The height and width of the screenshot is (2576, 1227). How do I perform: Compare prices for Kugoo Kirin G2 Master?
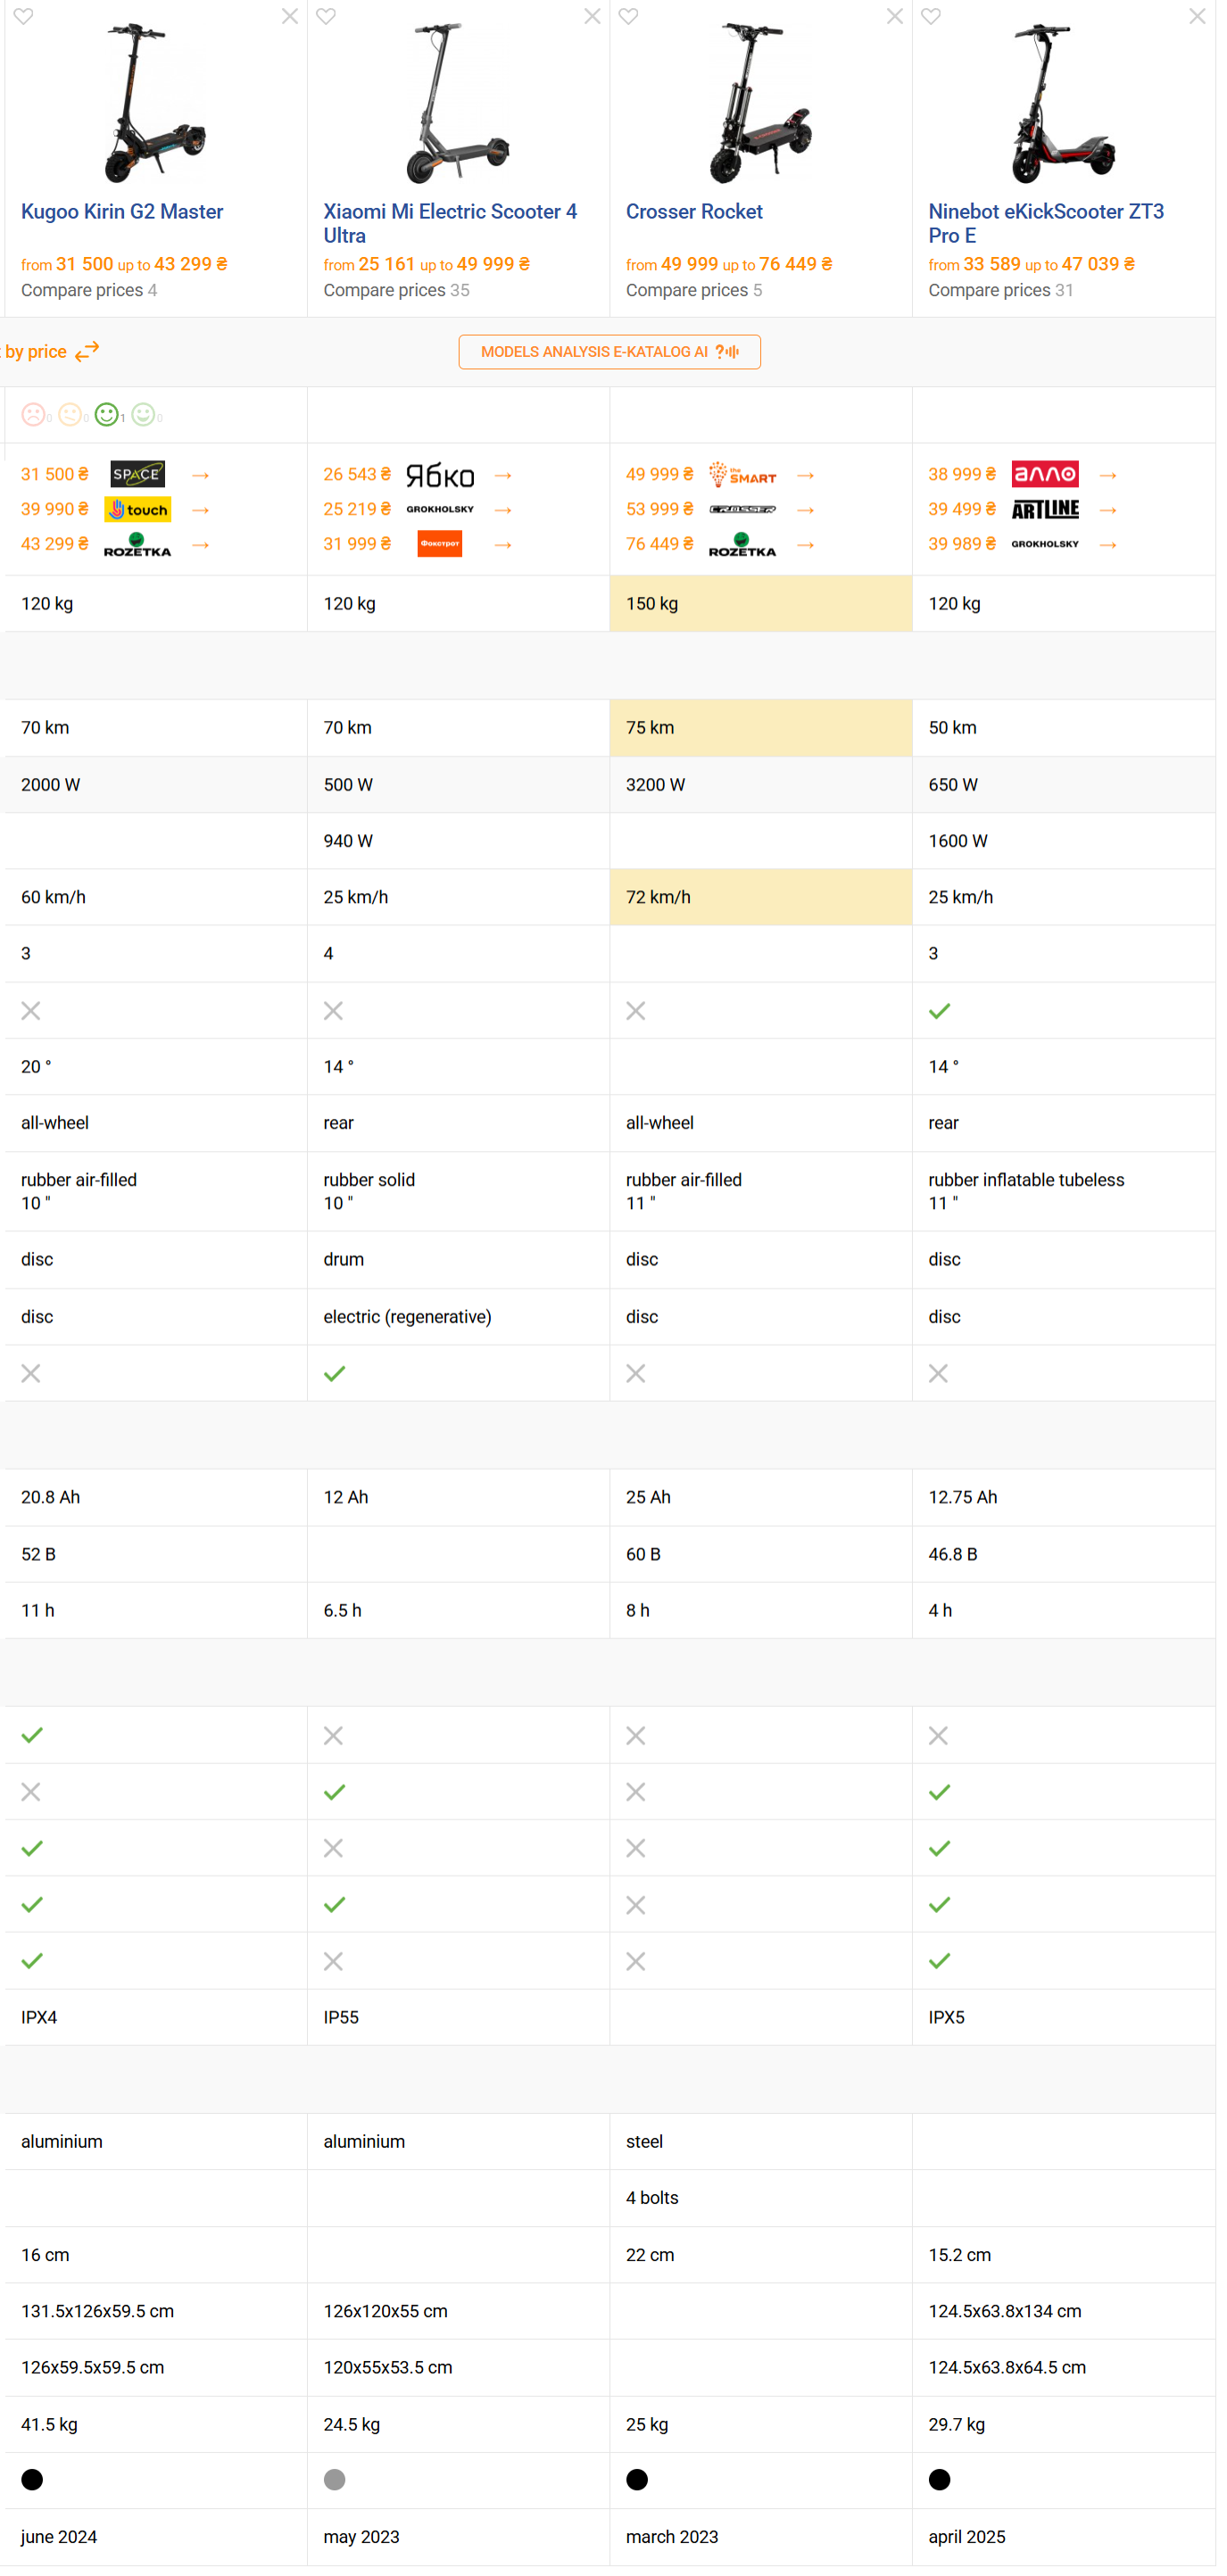coord(89,290)
